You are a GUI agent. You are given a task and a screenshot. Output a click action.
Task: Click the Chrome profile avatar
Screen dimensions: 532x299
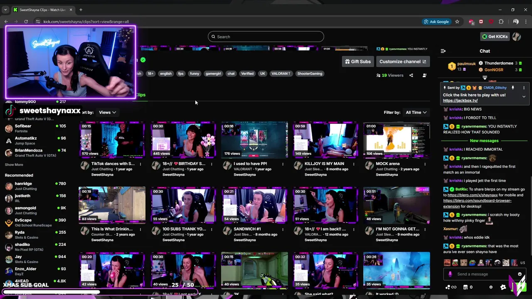[x=516, y=22]
